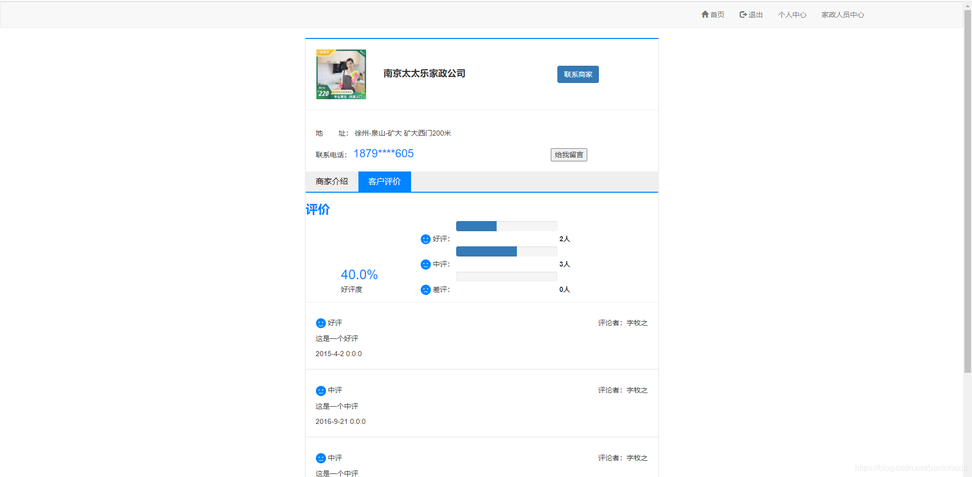
Task: Click the neutral face icon next to 中评: summary
Action: (x=425, y=265)
